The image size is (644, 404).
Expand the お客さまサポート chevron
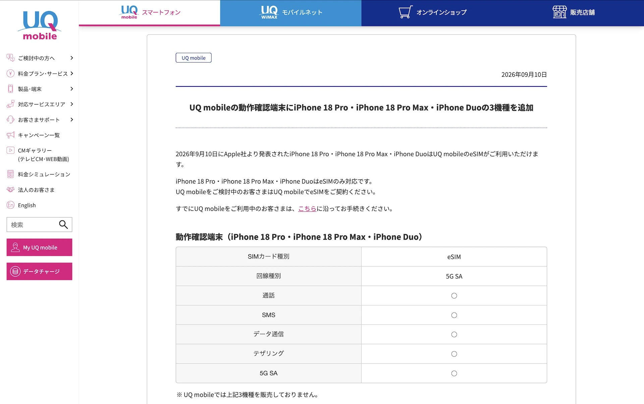(71, 120)
